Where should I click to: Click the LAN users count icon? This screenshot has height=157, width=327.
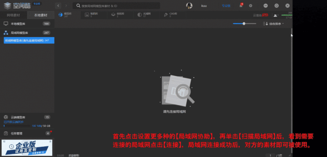coord(276,15)
